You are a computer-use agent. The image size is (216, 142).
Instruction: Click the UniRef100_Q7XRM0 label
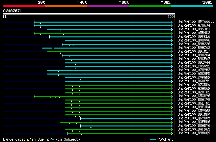pyautogui.click(x=194, y=85)
